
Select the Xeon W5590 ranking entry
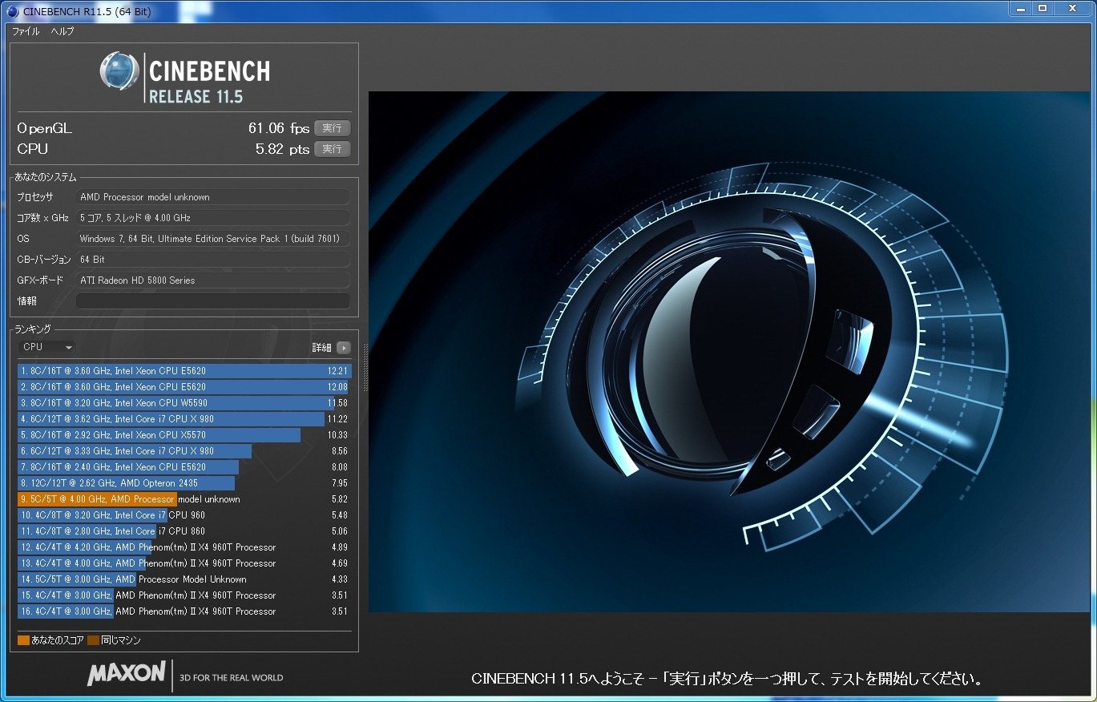click(183, 403)
